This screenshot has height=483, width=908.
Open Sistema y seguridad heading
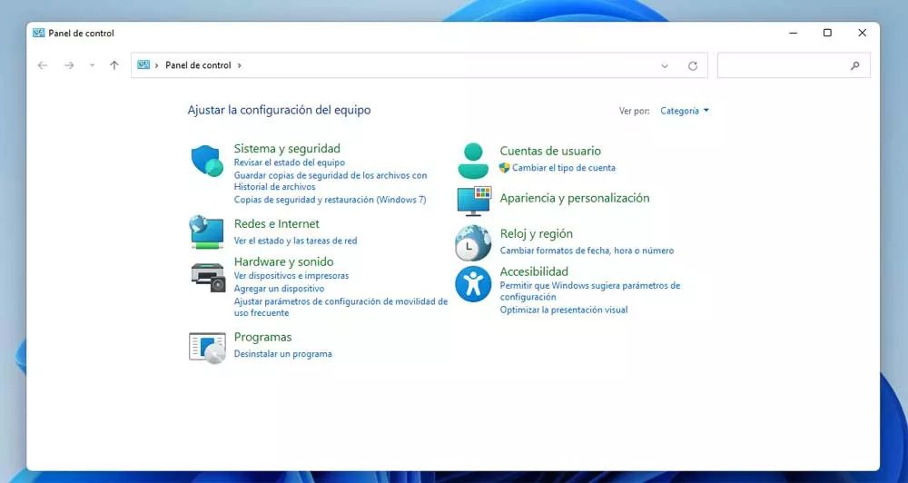click(287, 149)
